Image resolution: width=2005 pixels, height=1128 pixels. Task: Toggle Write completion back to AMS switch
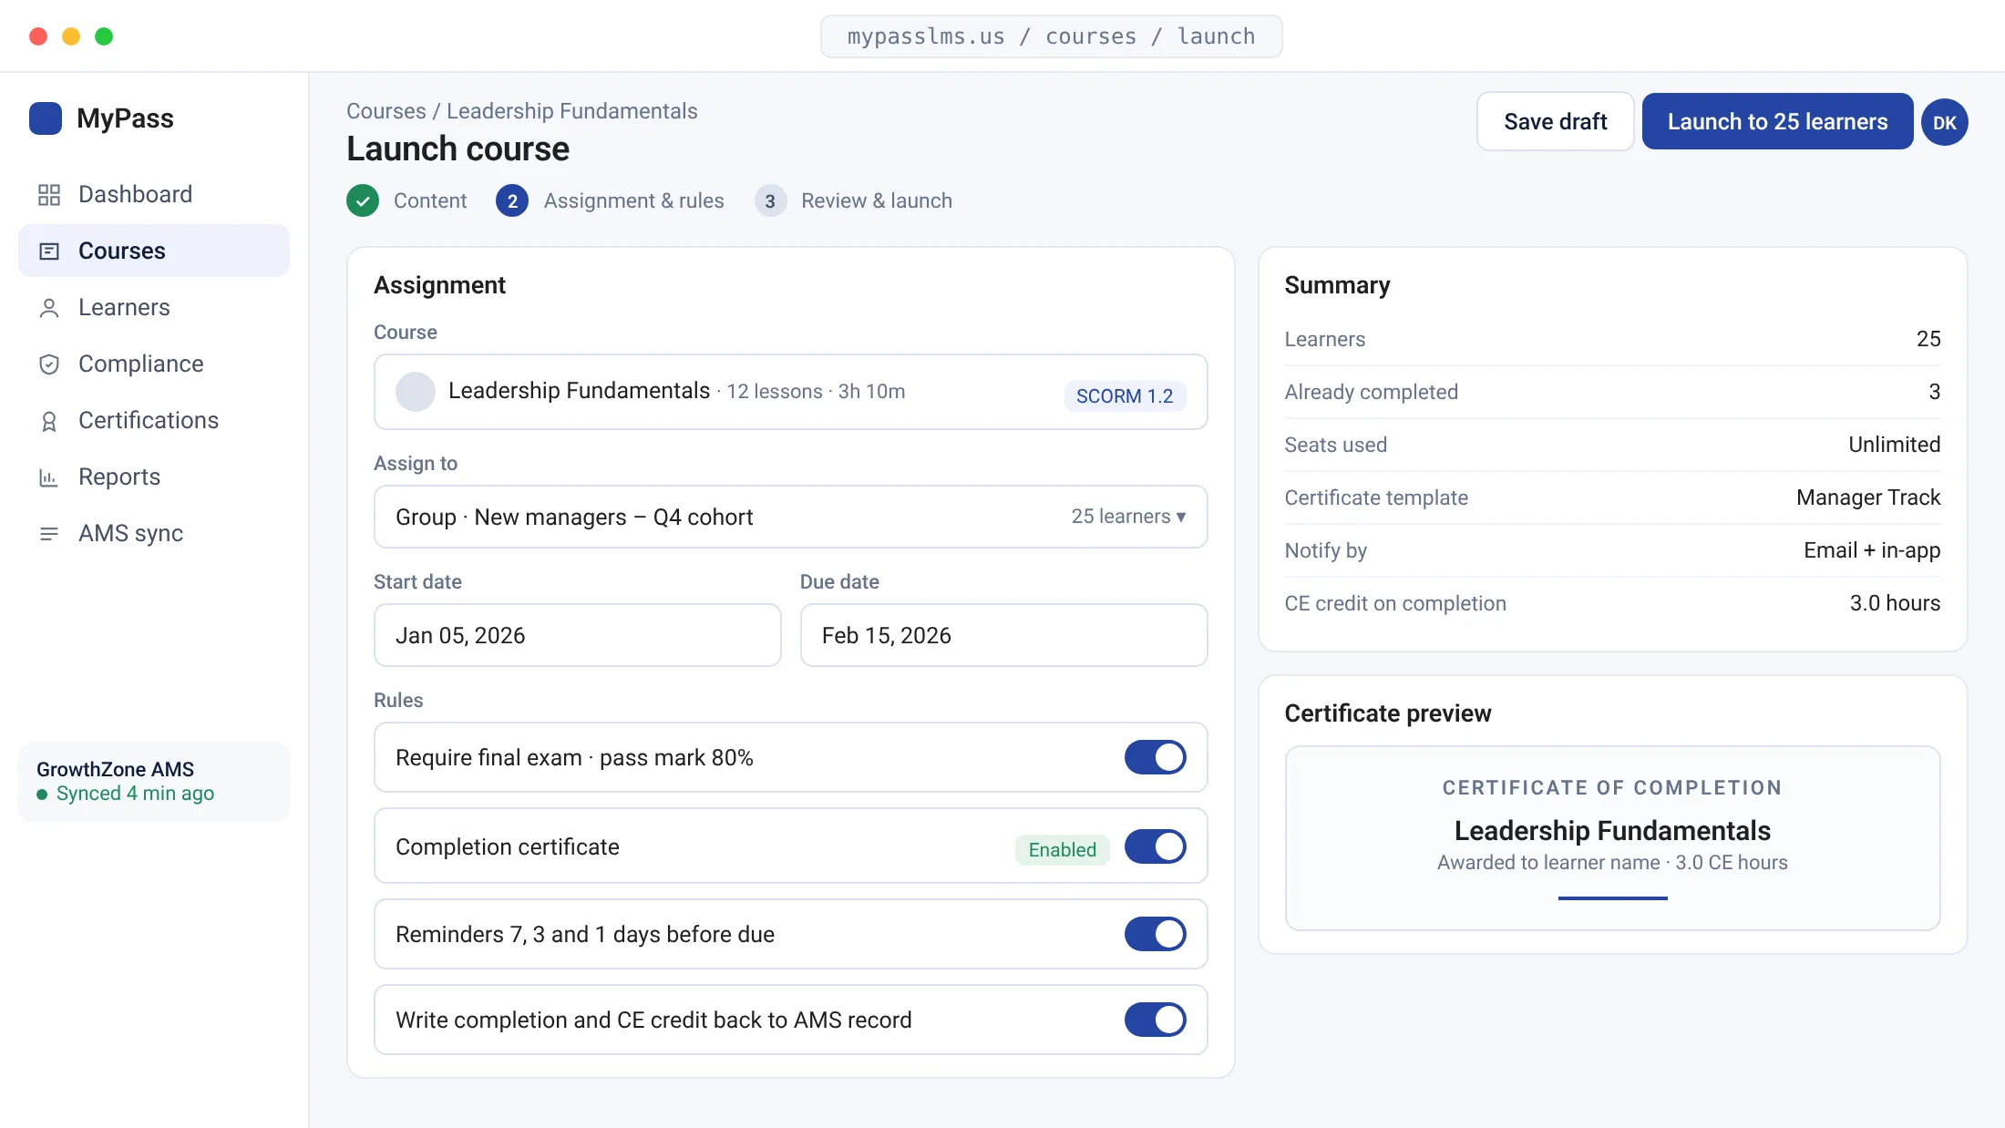tap(1155, 1020)
